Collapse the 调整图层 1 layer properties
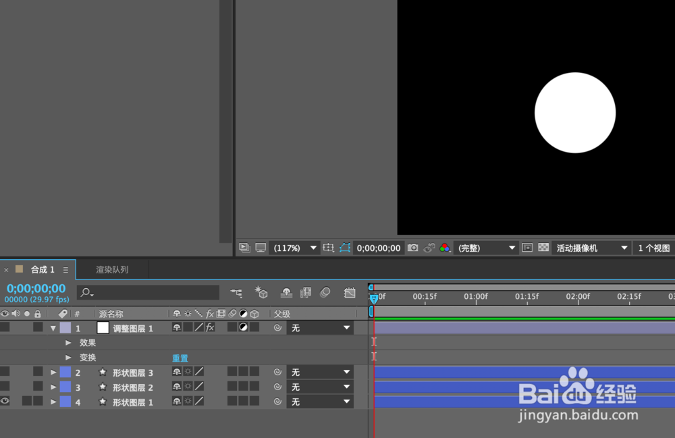675x438 pixels. point(53,328)
